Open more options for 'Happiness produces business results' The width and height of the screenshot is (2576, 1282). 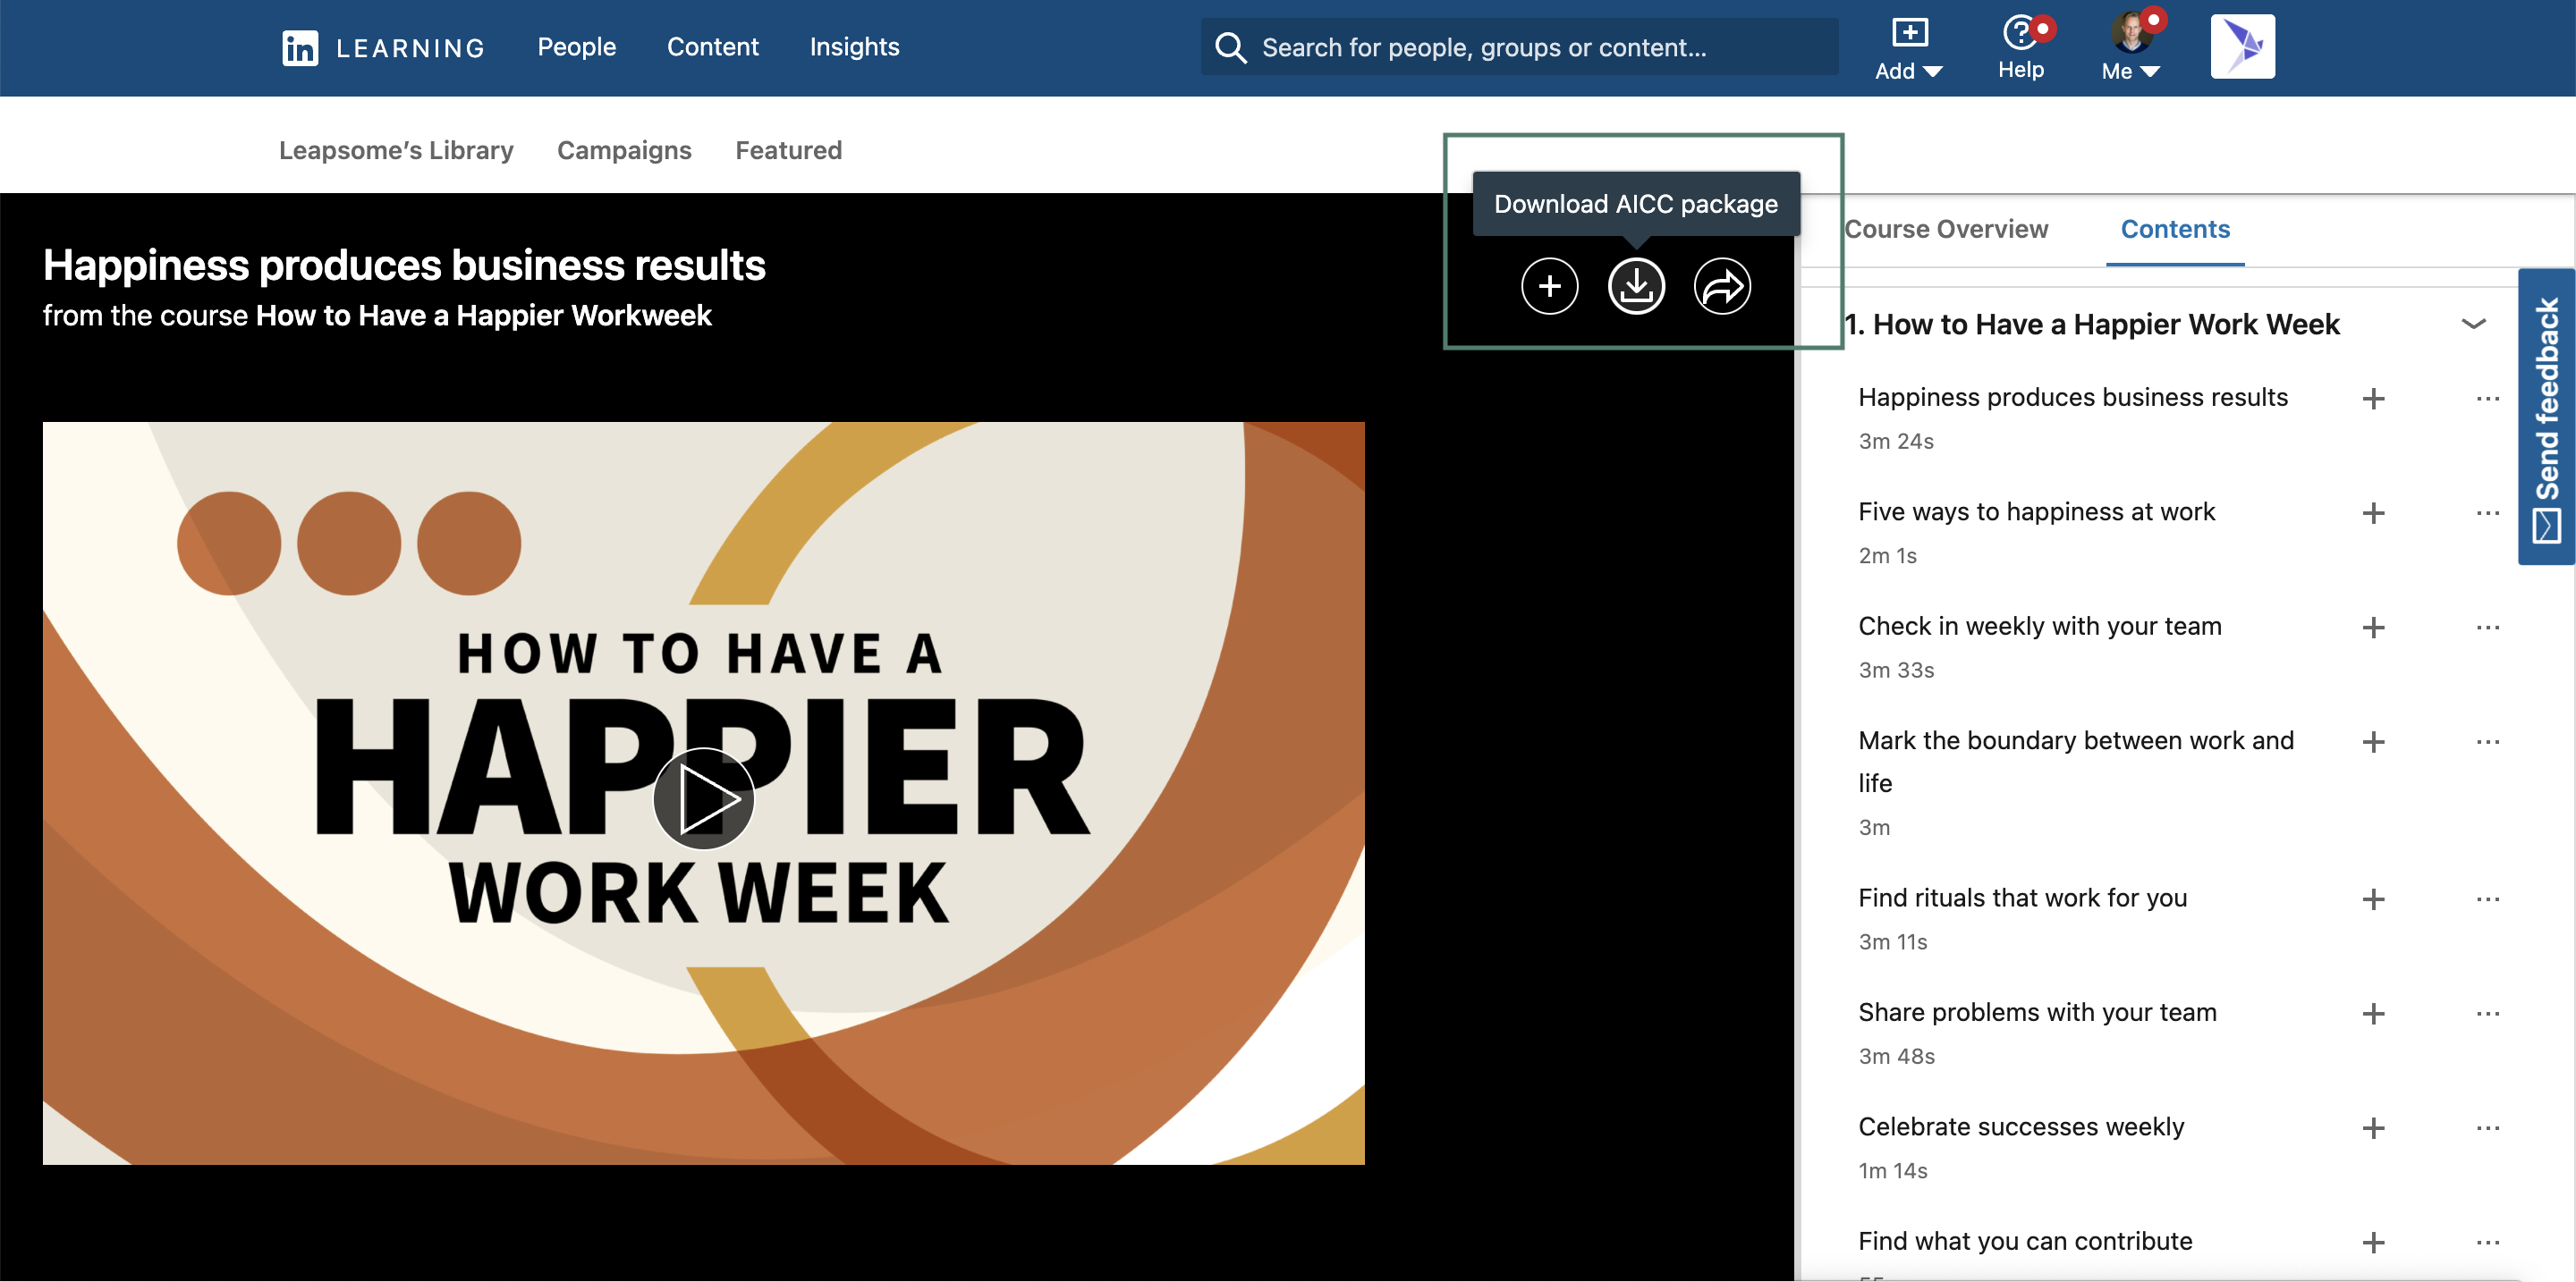coord(2487,399)
